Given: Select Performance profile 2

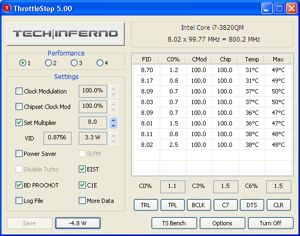Looking at the screenshot, I should (x=48, y=62).
